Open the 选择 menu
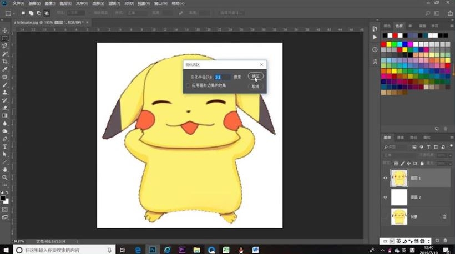Screen dimensions: 455x254 click(98, 3)
